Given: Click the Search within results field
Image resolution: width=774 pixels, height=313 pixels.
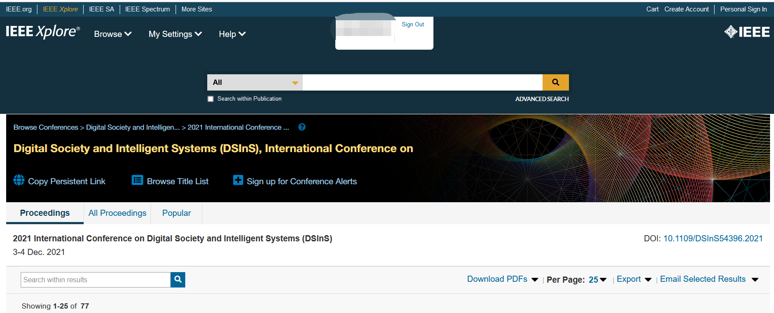Looking at the screenshot, I should [95, 280].
